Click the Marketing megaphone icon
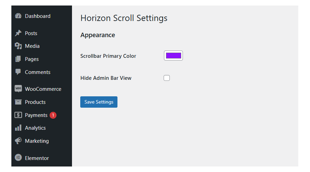 point(18,141)
